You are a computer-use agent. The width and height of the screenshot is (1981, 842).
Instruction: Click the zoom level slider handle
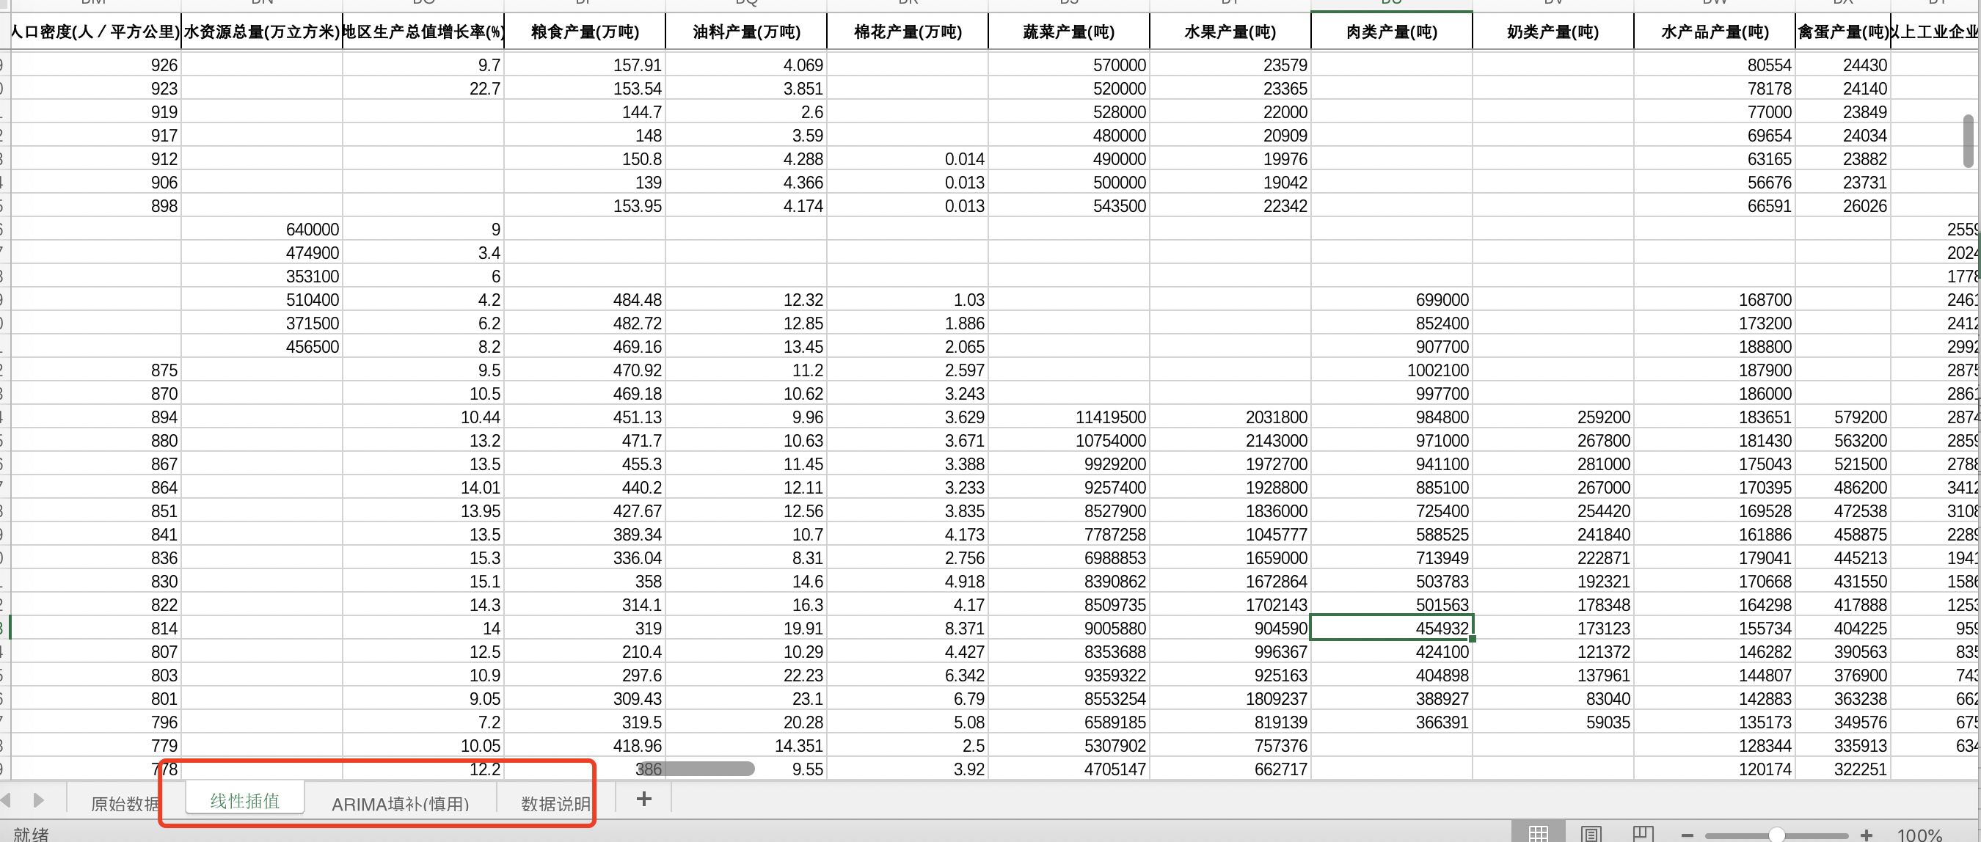(x=1776, y=835)
